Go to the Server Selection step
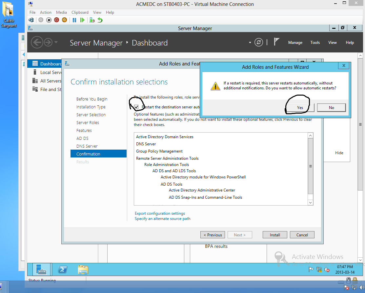 click(x=91, y=115)
